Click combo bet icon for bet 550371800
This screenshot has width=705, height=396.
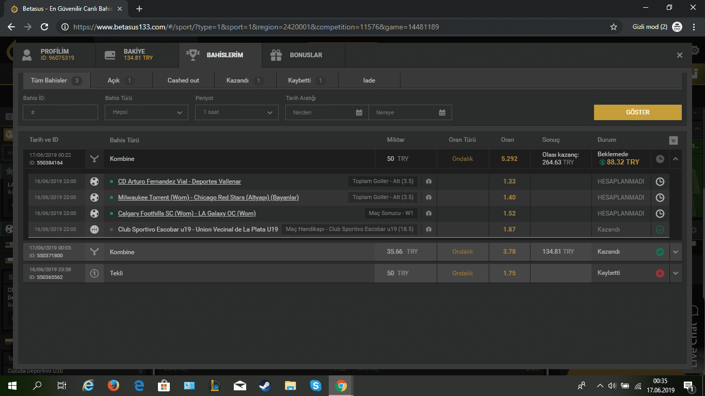94,252
